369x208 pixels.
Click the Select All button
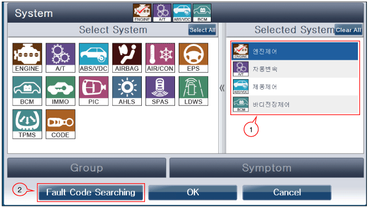202,30
